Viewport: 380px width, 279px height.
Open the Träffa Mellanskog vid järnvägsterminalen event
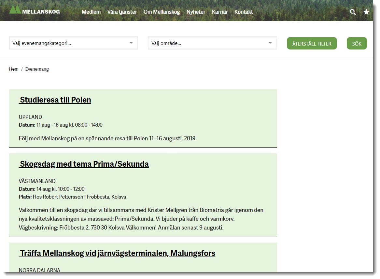[x=117, y=253]
